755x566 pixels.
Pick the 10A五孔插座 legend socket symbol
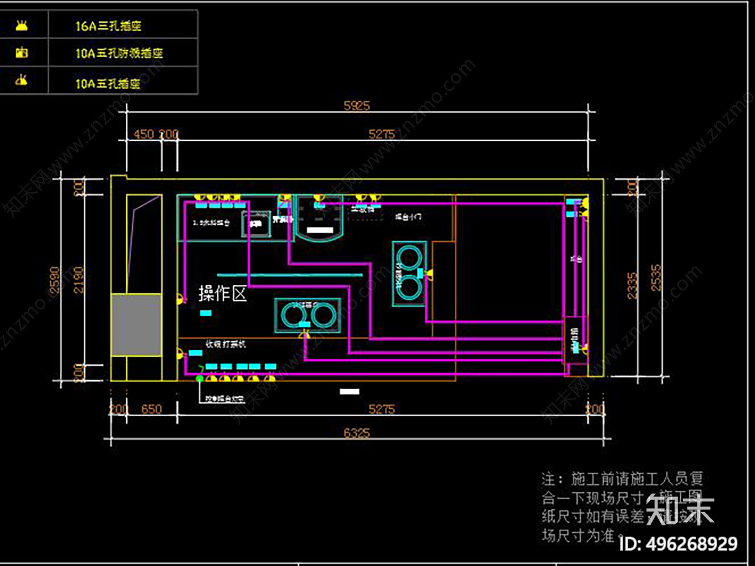[x=21, y=80]
